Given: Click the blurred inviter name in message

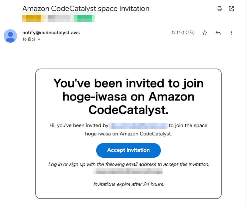Looking at the screenshot, I should click(x=138, y=125).
